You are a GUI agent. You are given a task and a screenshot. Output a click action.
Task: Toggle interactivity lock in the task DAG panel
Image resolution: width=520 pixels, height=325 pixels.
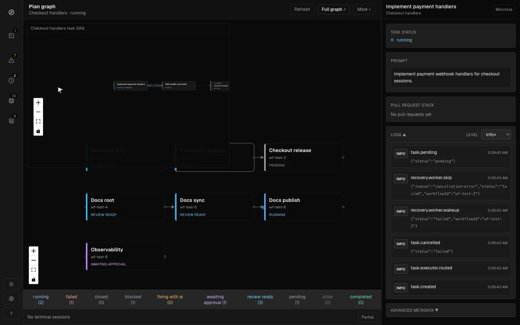point(38,131)
